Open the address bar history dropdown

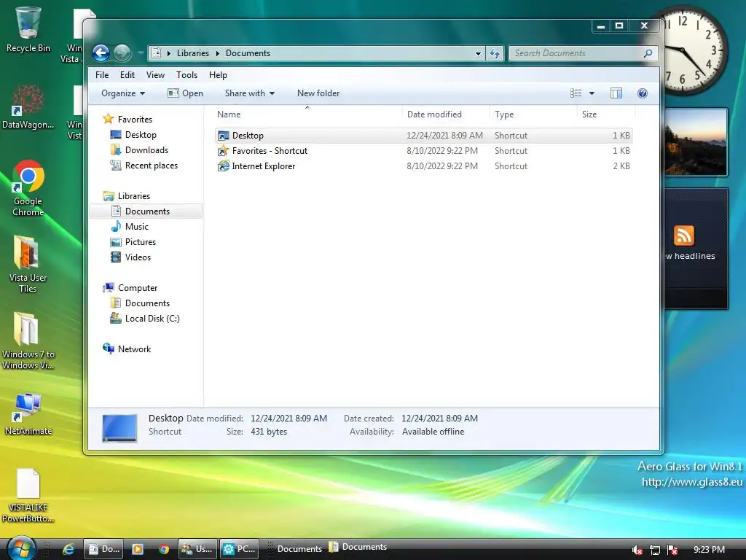point(478,53)
